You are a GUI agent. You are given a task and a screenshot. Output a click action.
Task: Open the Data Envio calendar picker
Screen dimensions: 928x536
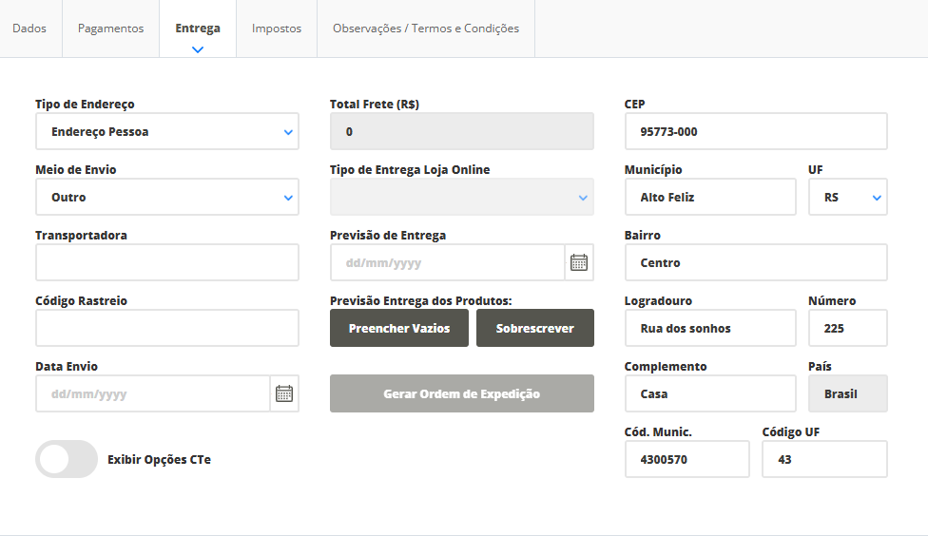(283, 393)
